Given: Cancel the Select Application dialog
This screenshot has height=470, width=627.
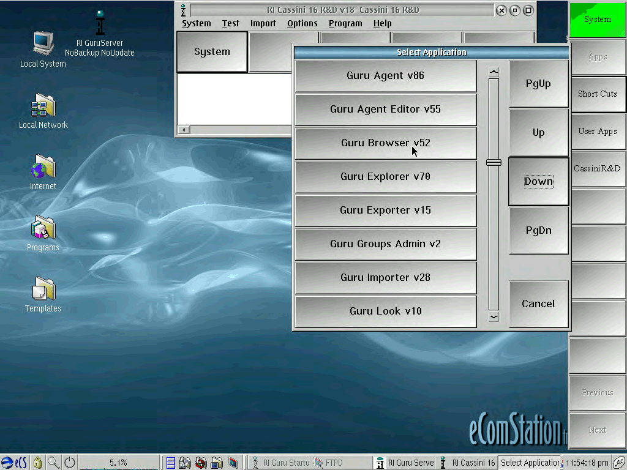Looking at the screenshot, I should click(x=538, y=304).
